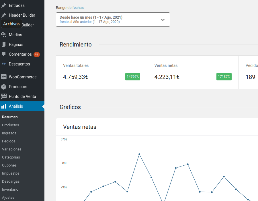This screenshot has width=258, height=201.
Task: Click the 189 orders value
Action: click(x=250, y=77)
